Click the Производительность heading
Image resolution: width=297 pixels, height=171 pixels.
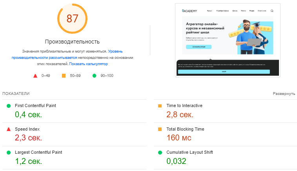point(72,42)
